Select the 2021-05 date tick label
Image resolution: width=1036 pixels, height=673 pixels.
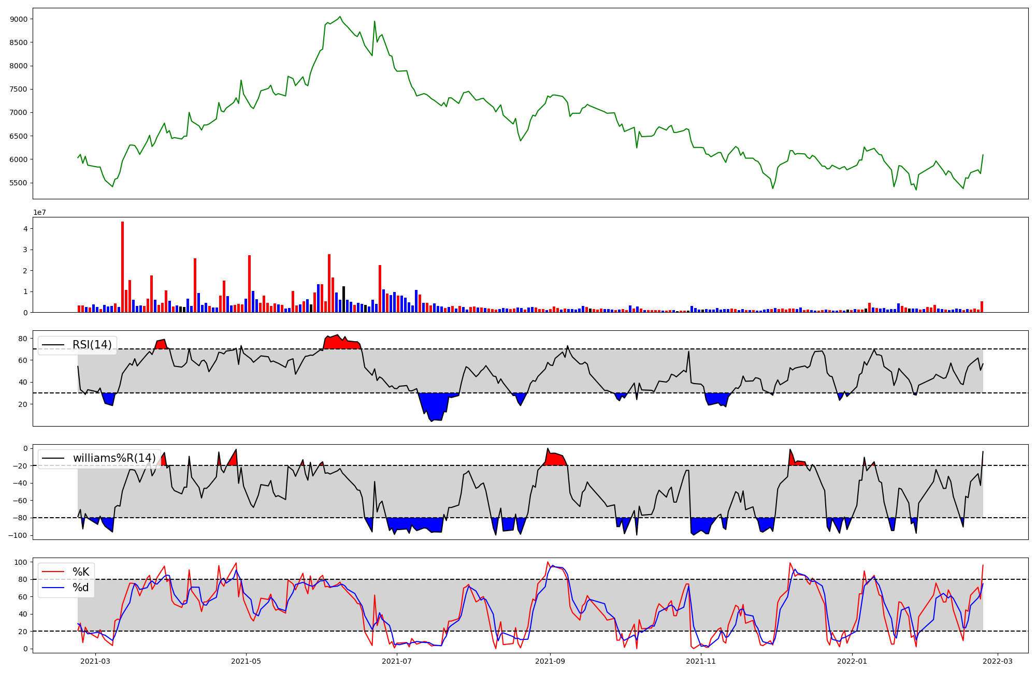tap(246, 661)
